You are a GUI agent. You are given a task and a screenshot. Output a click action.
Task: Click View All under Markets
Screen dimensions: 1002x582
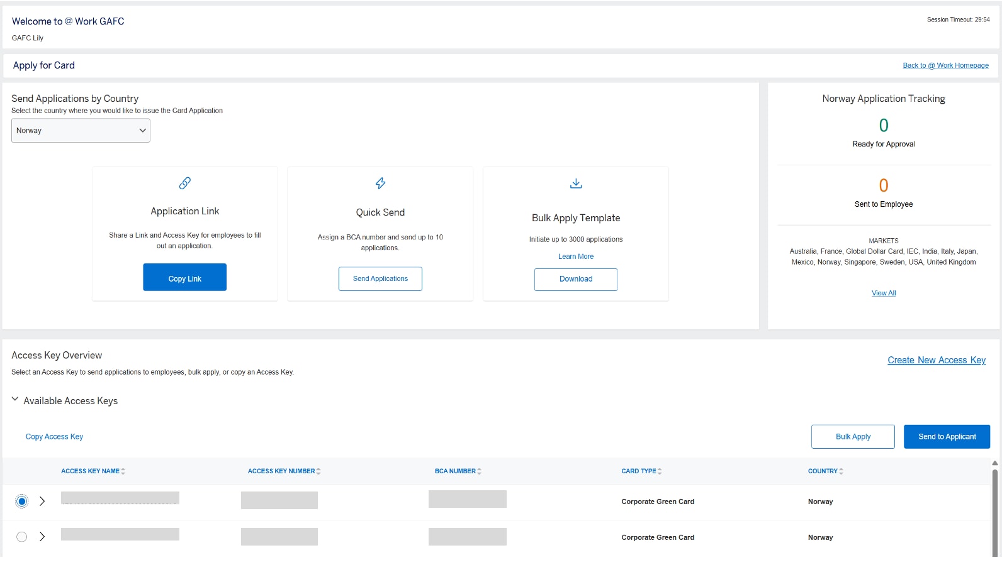pos(883,294)
